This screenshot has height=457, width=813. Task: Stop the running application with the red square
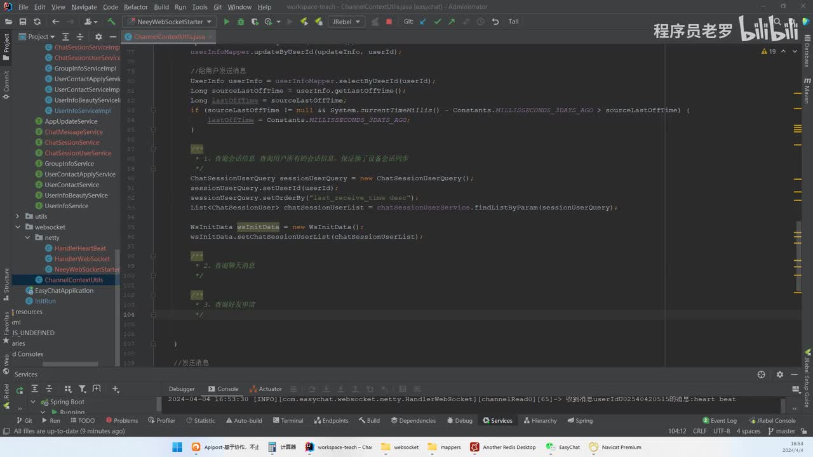(389, 22)
